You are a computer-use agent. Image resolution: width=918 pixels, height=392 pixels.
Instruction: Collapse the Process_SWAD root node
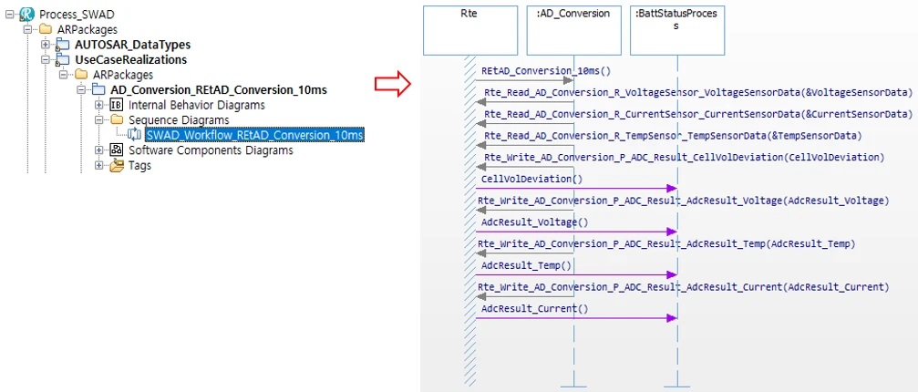pos(9,15)
